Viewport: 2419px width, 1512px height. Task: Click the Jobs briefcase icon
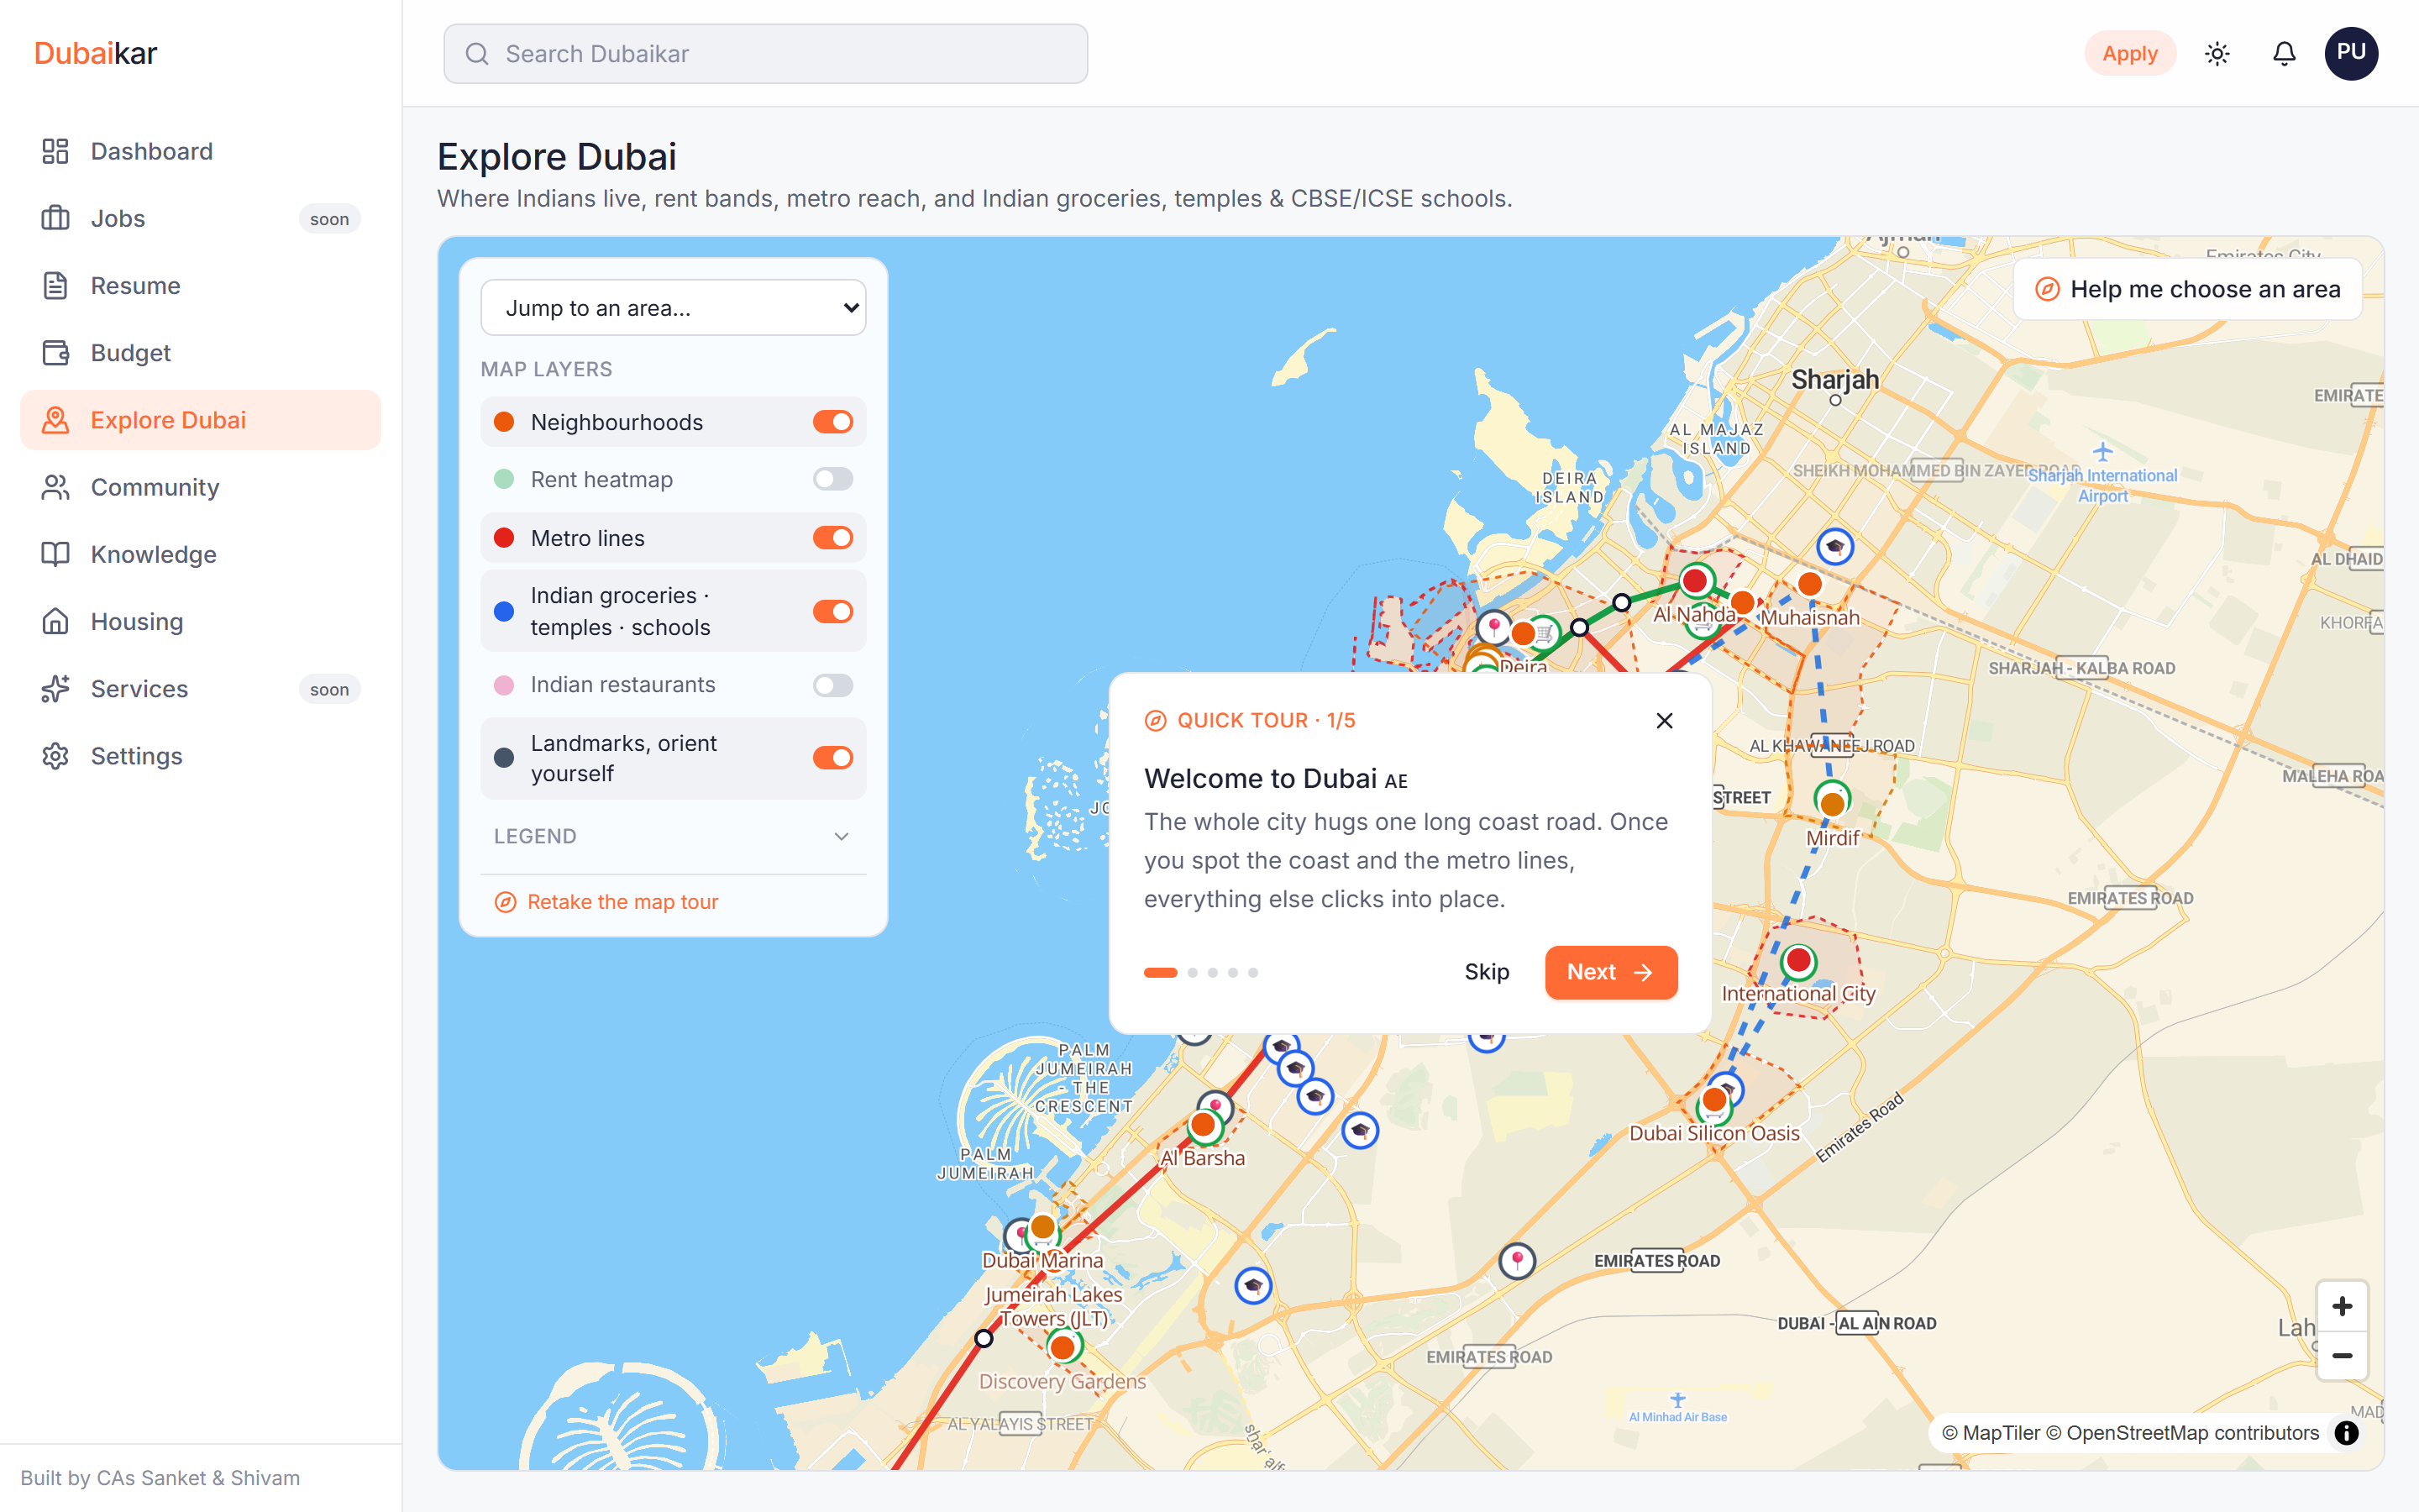[x=56, y=218]
